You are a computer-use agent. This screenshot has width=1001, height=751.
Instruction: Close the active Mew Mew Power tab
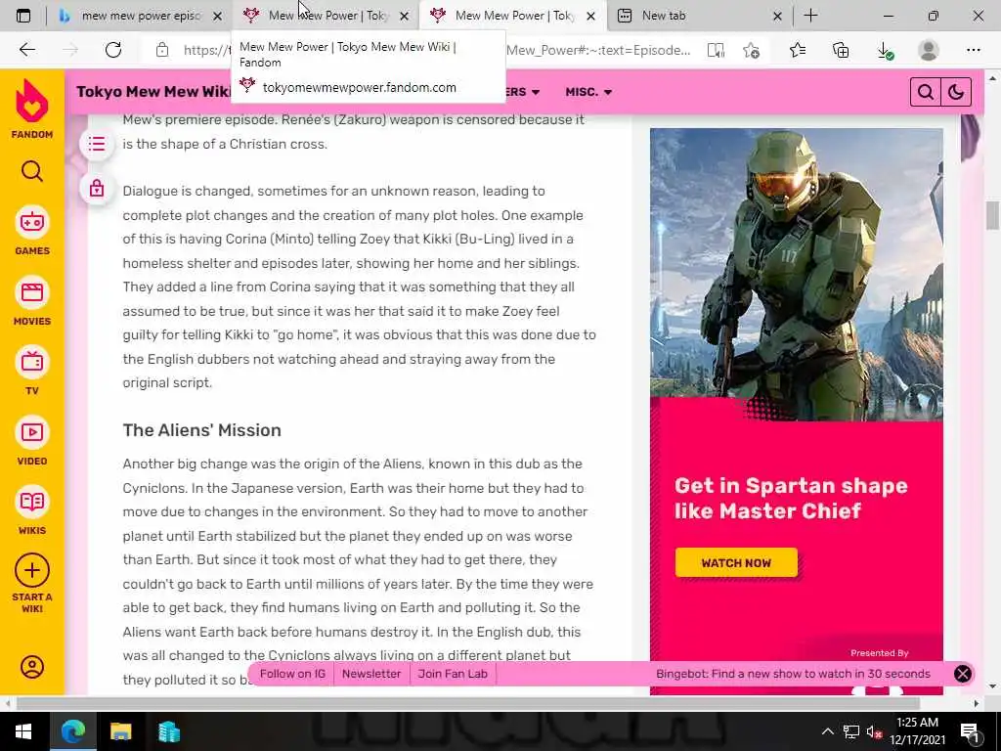tap(590, 17)
